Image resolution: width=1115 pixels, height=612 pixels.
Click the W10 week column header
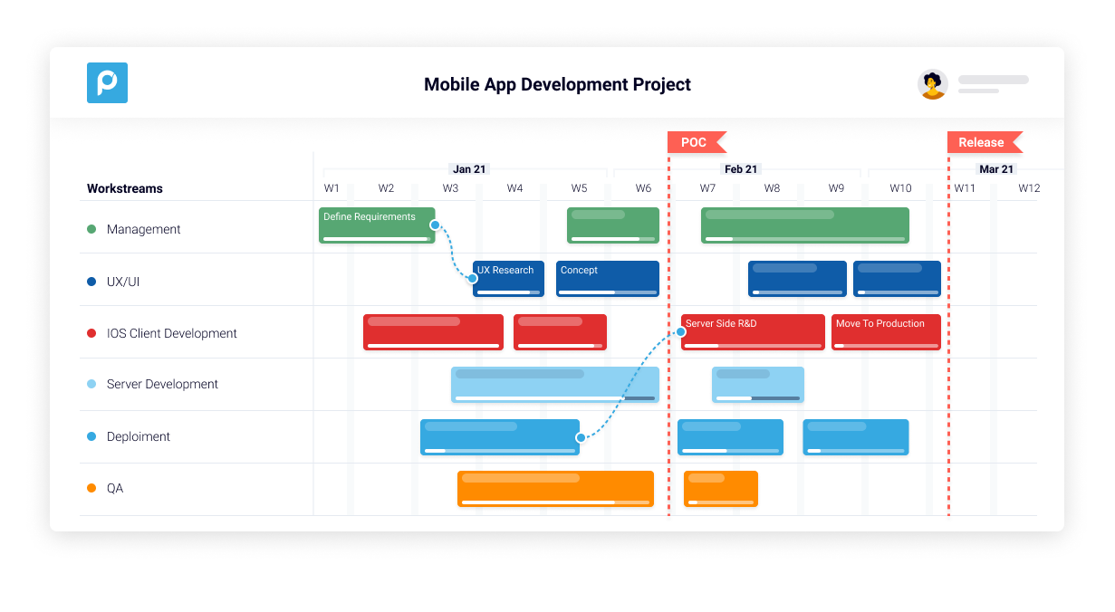900,188
